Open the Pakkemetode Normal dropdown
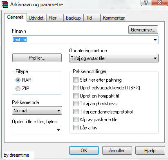The image size is (168, 160). click(x=37, y=110)
